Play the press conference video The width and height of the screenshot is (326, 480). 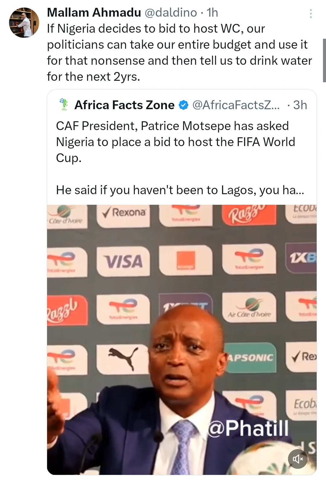182,339
